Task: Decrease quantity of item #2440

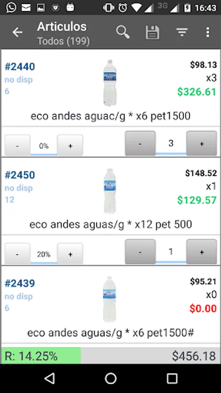Action: 140,143
